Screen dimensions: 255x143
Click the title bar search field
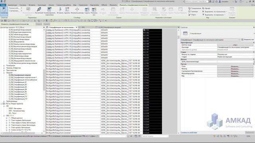(196, 2)
